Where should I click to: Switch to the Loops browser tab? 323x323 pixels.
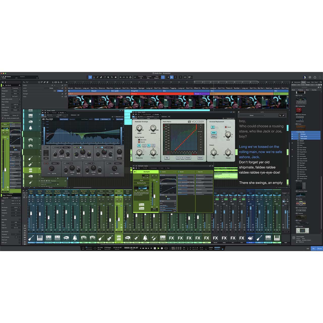tap(308, 82)
